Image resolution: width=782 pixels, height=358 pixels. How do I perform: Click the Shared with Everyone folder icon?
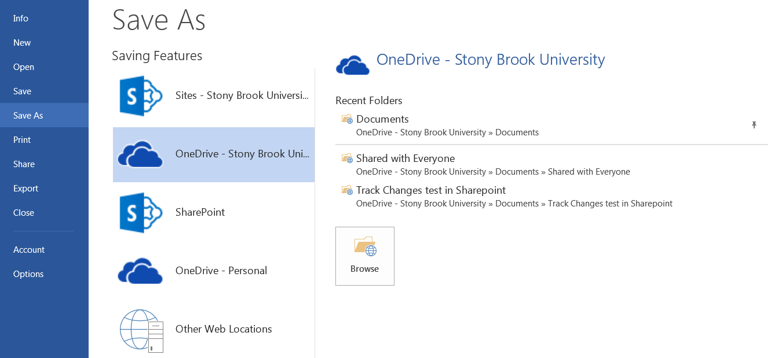point(347,158)
